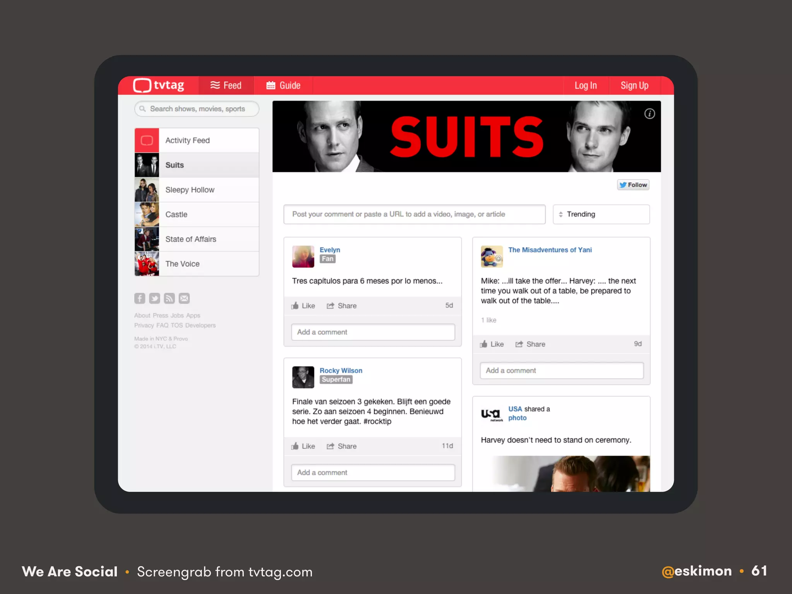This screenshot has width=792, height=594.
Task: Click The Voice thumbnail
Action: (147, 264)
